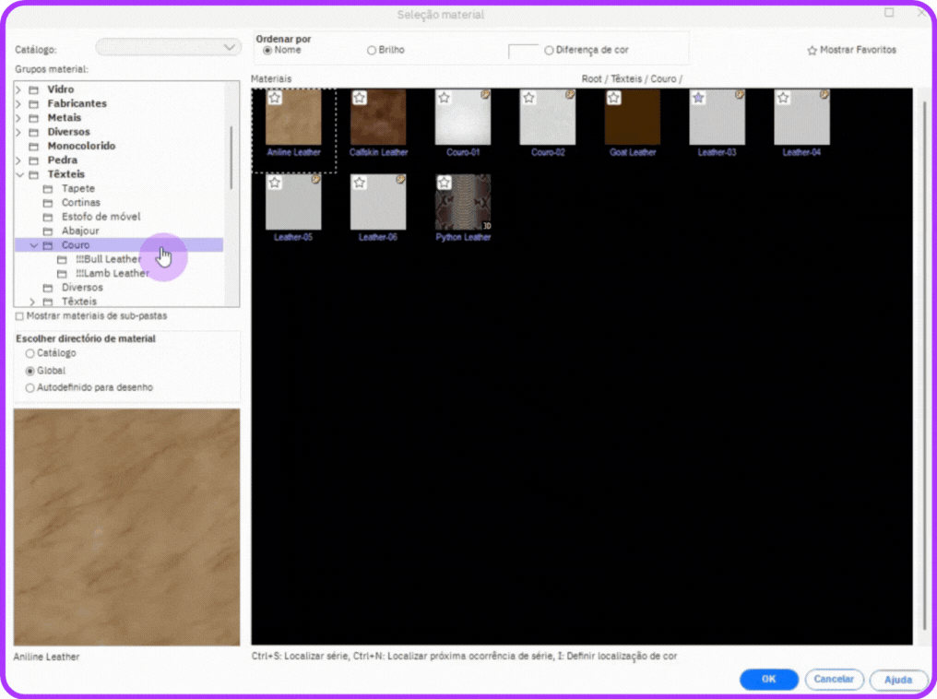The height and width of the screenshot is (699, 937).
Task: Select the Tapete folder
Action: [77, 189]
